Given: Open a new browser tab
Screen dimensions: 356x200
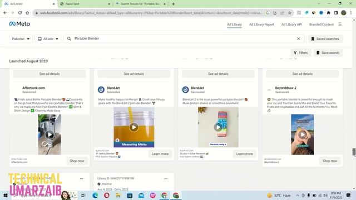Looking at the screenshot, I should pos(173,4).
